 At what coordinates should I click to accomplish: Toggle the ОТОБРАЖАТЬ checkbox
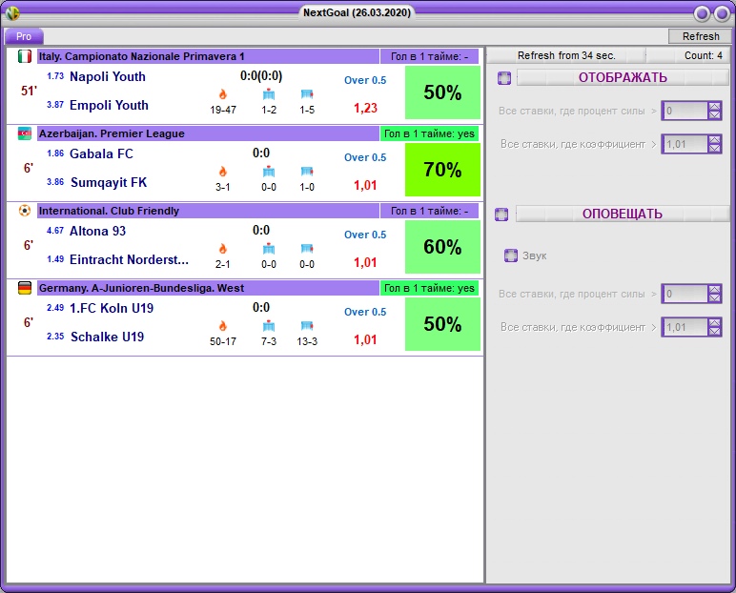[504, 78]
